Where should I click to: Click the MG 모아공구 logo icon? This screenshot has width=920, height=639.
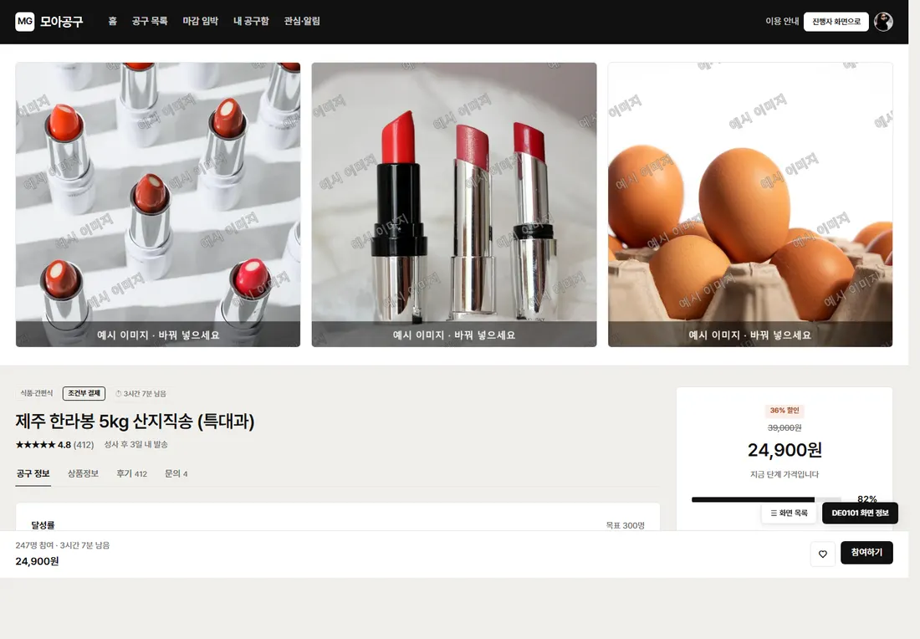(24, 22)
